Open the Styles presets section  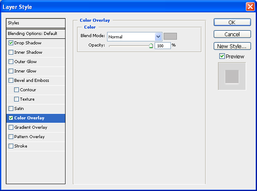[x=36, y=23]
